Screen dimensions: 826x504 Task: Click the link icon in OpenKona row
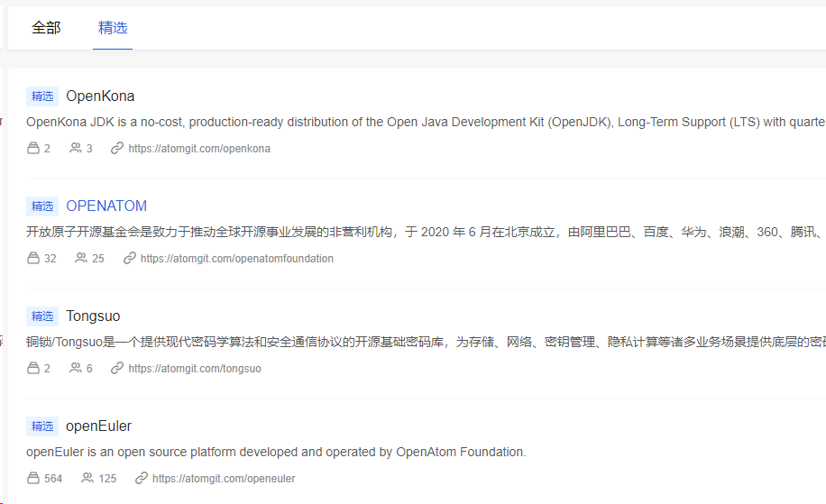[117, 149]
